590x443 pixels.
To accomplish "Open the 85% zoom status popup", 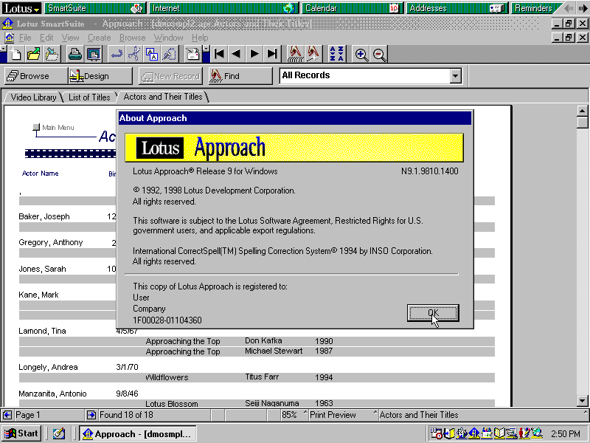I will click(x=294, y=415).
